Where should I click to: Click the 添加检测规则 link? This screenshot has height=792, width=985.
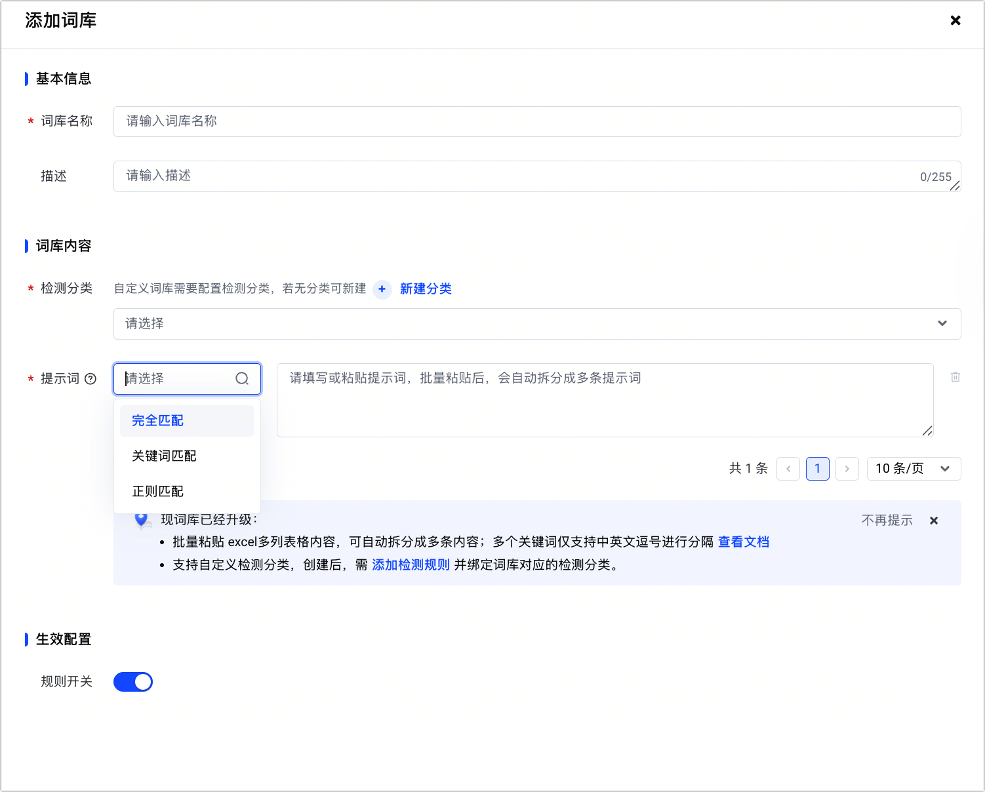411,565
